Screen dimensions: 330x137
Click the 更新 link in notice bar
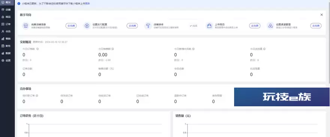coord(87,4)
